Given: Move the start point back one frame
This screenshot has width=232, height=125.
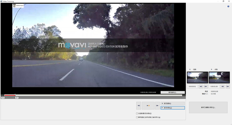Looking at the screenshot, I should 201,87.
